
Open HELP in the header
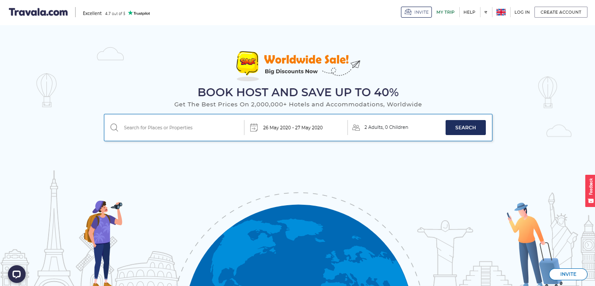coord(469,12)
